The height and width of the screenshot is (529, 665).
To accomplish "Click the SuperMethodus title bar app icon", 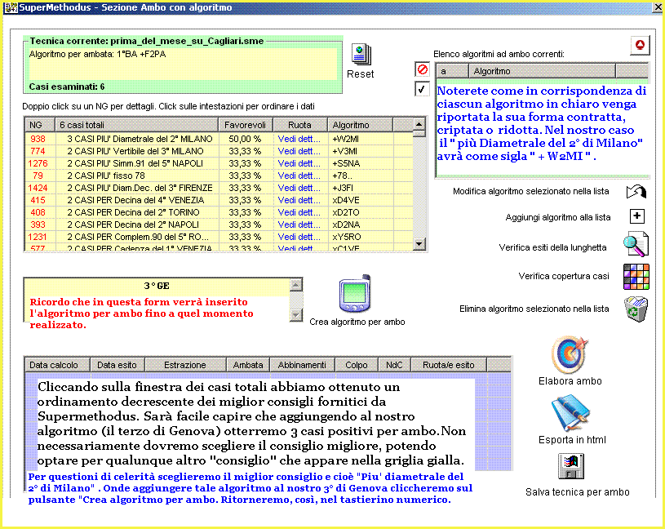I will tap(11, 7).
